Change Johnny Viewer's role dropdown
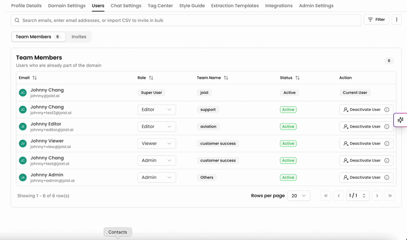The height and width of the screenshot is (240, 407). [157, 143]
